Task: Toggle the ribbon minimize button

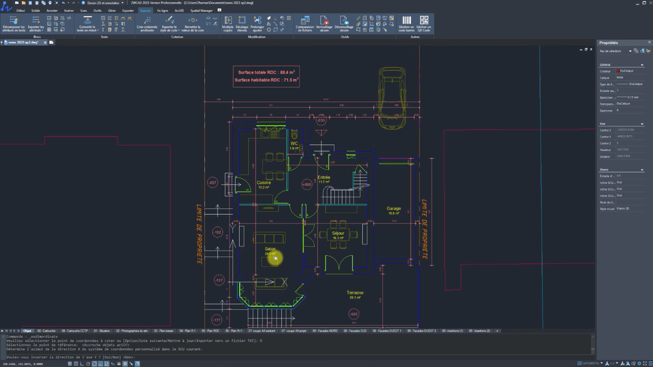Action: pyautogui.click(x=219, y=10)
